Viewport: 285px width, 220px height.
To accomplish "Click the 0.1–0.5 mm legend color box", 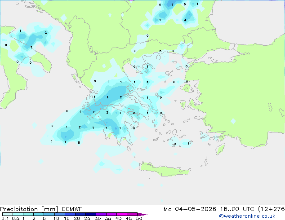I will click(x=8, y=214).
